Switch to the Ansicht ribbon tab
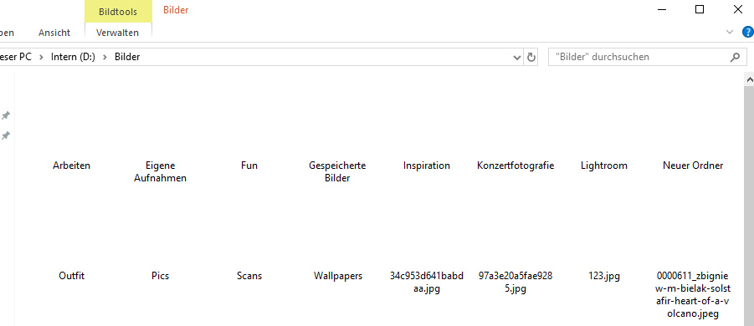 pos(54,33)
